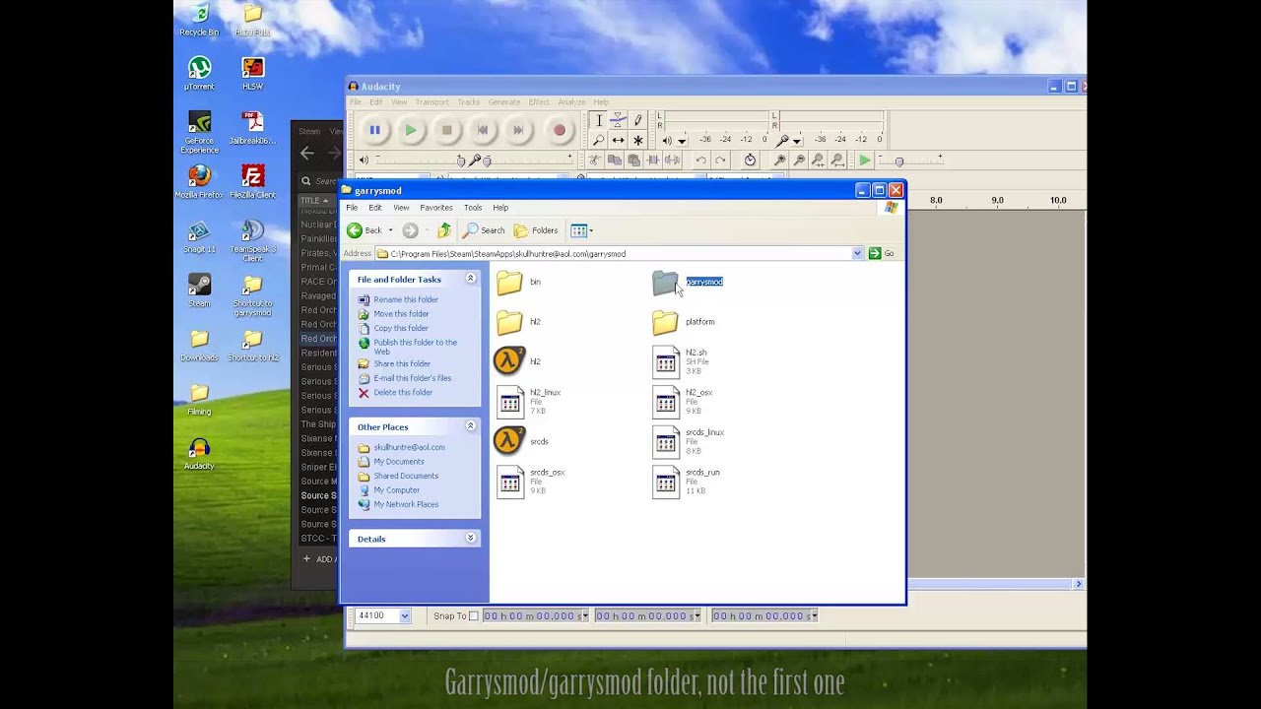The height and width of the screenshot is (709, 1261).
Task: Click Move this folder link
Action: [x=400, y=313]
